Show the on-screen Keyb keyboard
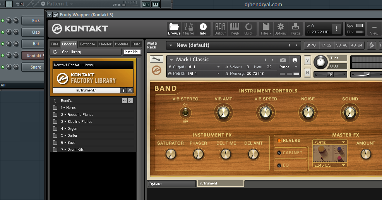This screenshot has width=382, height=200. 235,29
